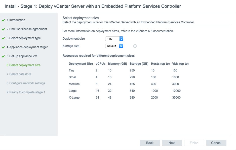
Task: Click the 48 memory value for X-Large
Action: (110, 98)
